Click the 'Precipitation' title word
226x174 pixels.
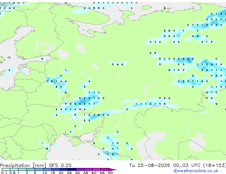tap(15, 165)
